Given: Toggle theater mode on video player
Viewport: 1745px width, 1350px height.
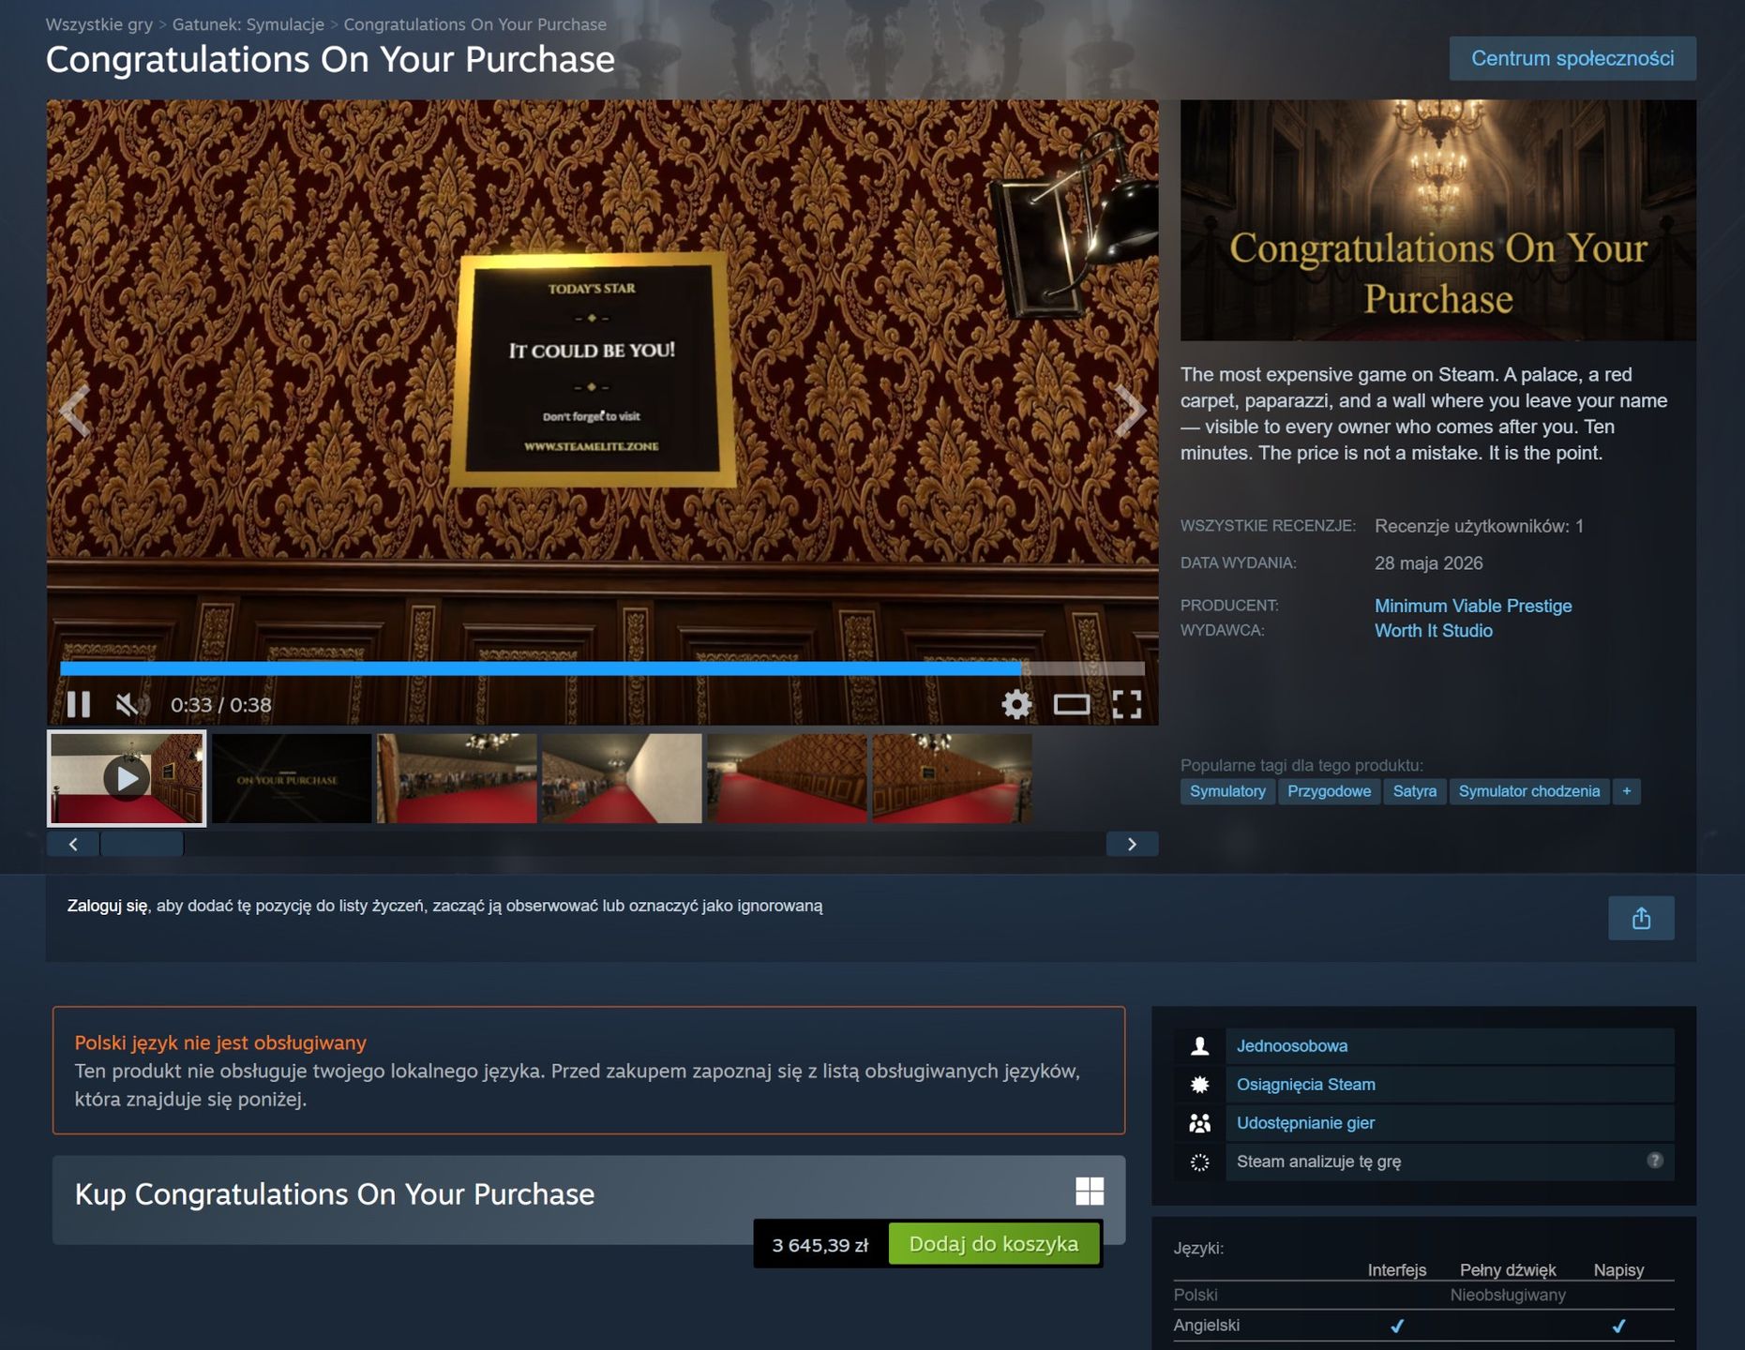Looking at the screenshot, I should (1072, 704).
